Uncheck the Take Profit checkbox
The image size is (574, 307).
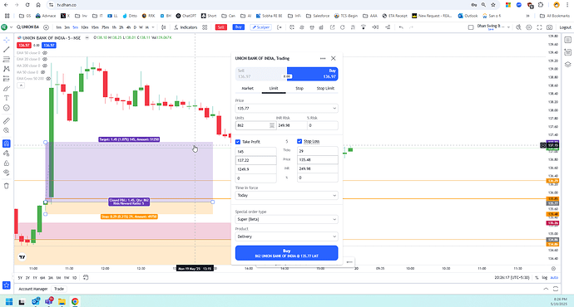tap(238, 142)
